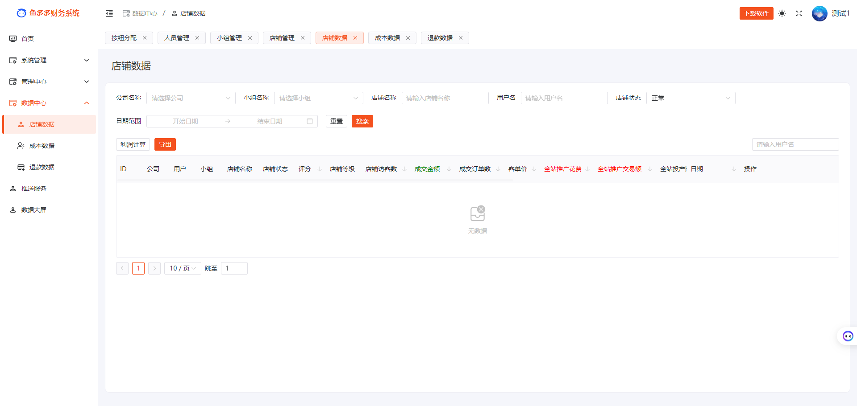Close the 按钮分配 tab
The width and height of the screenshot is (857, 406).
145,38
